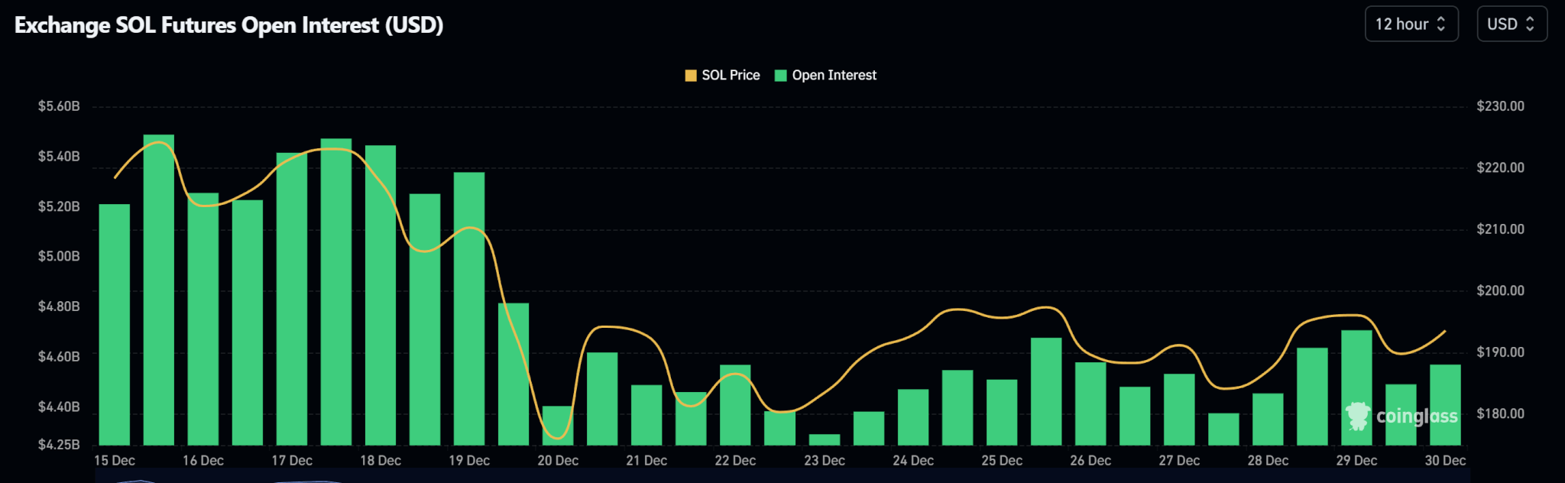Viewport: 1565px width, 483px height.
Task: Click the 18 Dec date label
Action: click(x=381, y=461)
